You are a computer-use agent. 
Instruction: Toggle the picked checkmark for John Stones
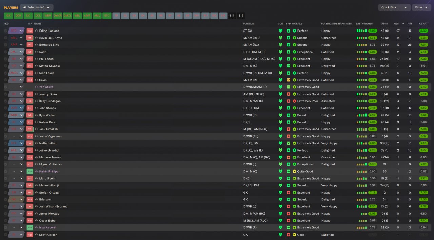pyautogui.click(x=5, y=108)
